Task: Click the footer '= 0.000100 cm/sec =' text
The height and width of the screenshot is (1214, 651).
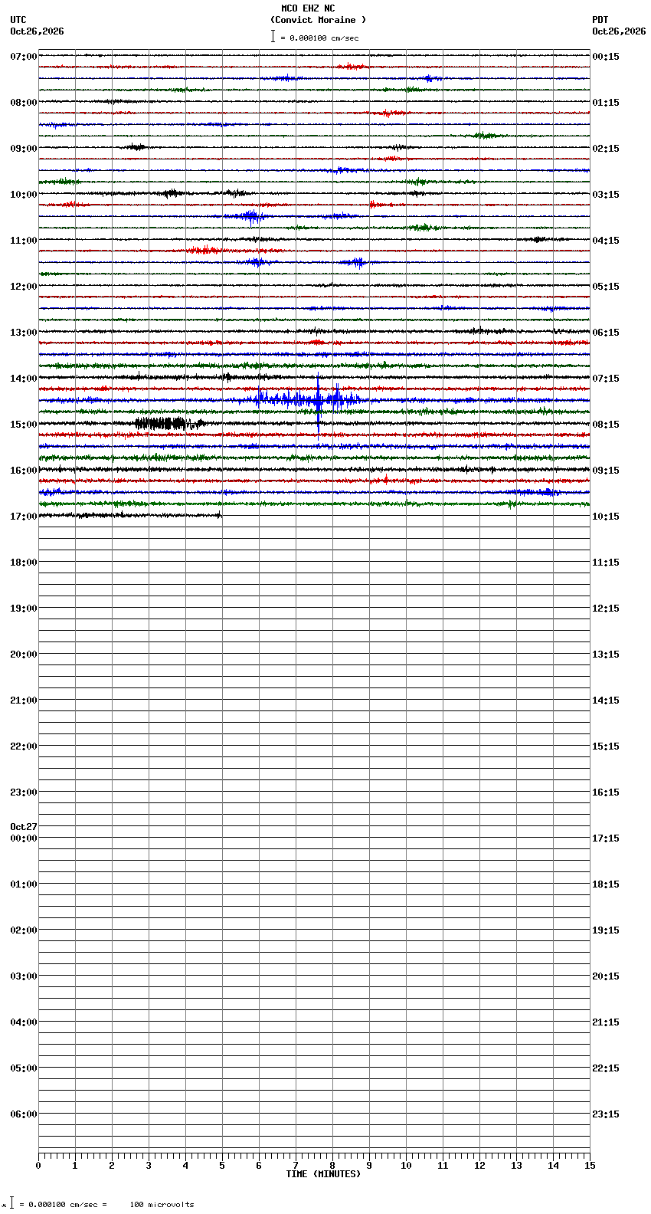Action: [63, 1205]
